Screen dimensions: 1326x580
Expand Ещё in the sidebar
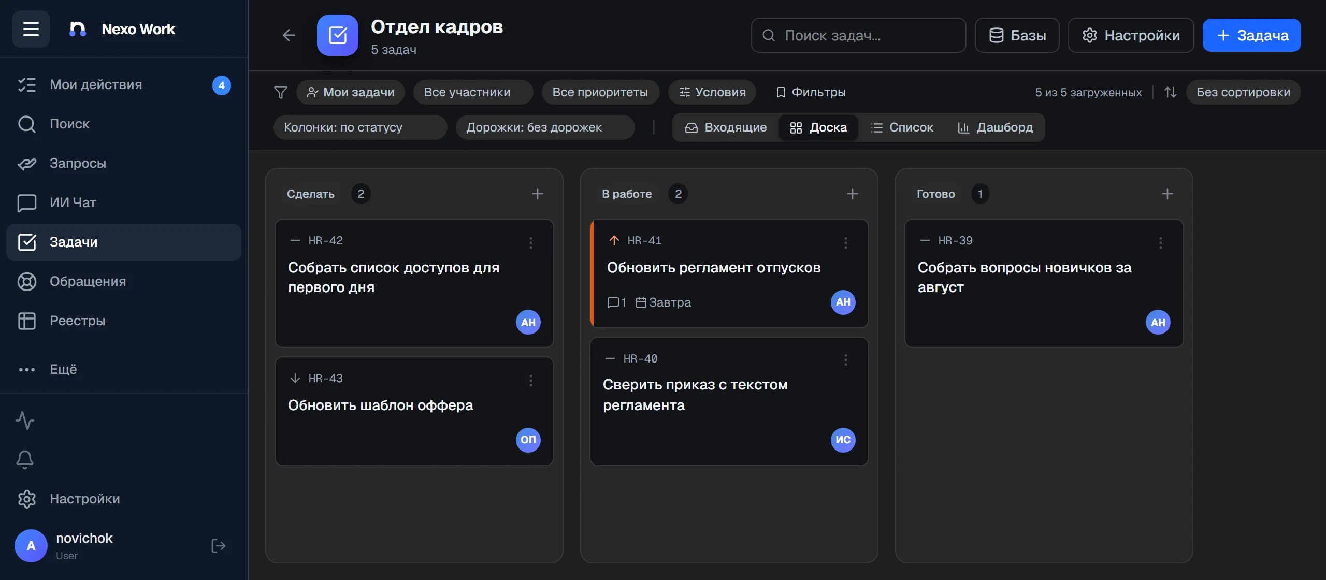pos(124,370)
